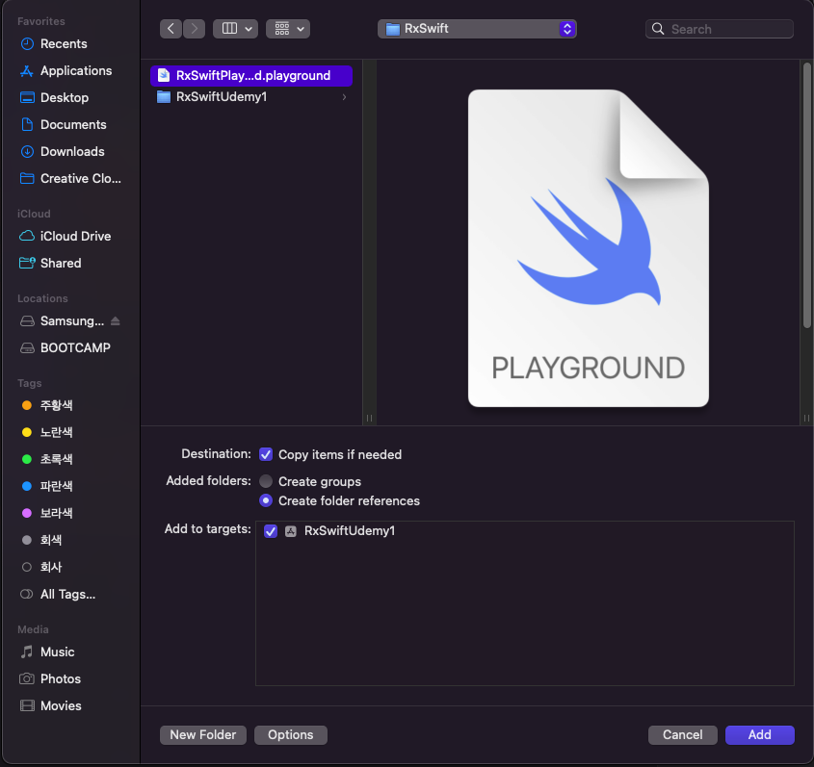Select the purple 보라색 tag dot
This screenshot has width=814, height=767.
pyautogui.click(x=27, y=513)
